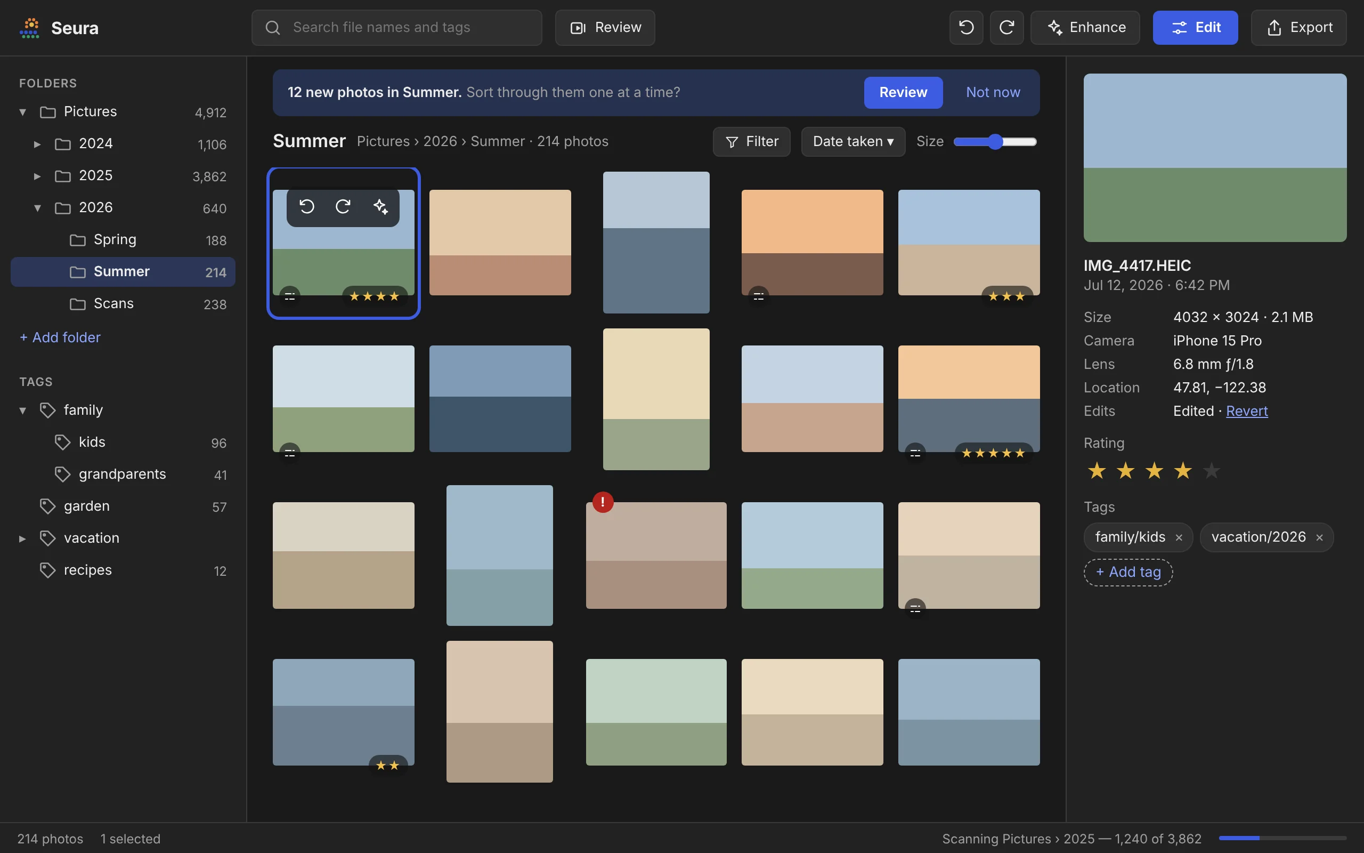Select the grandparents tag
This screenshot has width=1364, height=853.
[123, 474]
